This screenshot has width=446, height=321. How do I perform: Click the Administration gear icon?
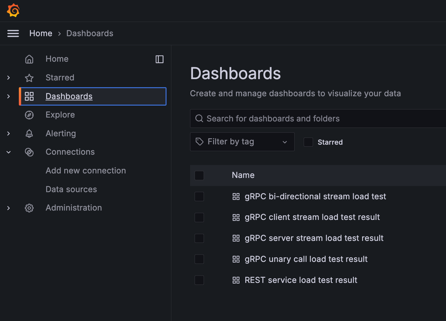coord(29,208)
